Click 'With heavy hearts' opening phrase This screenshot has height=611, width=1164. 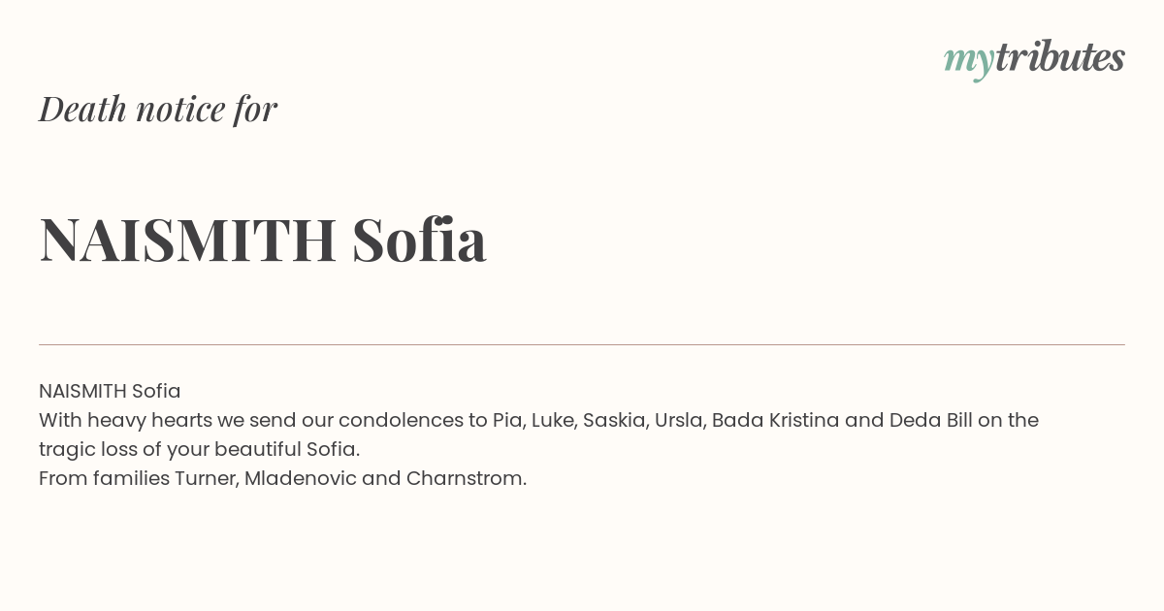(x=120, y=420)
